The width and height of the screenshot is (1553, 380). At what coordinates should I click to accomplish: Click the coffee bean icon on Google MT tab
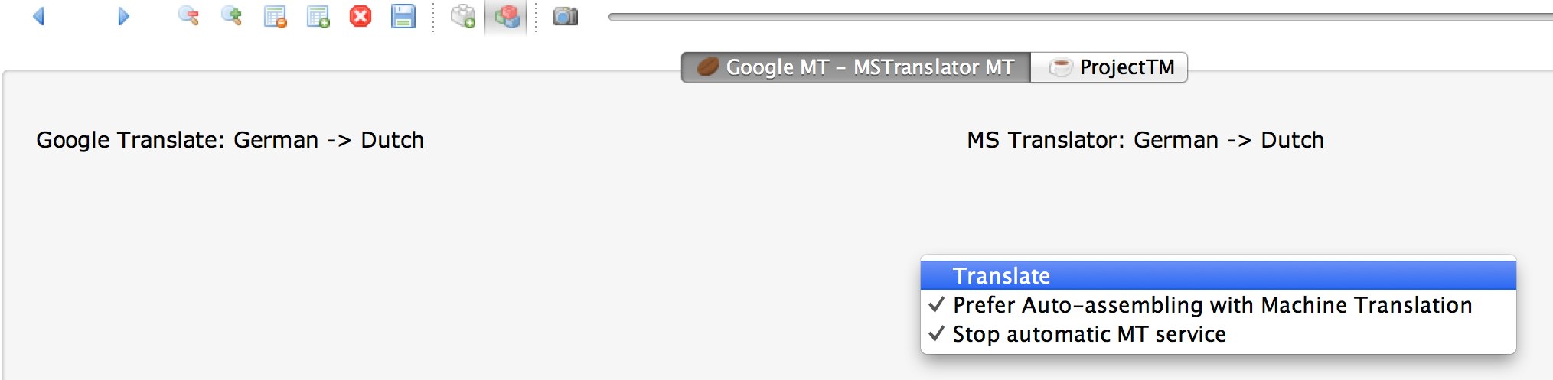click(708, 67)
